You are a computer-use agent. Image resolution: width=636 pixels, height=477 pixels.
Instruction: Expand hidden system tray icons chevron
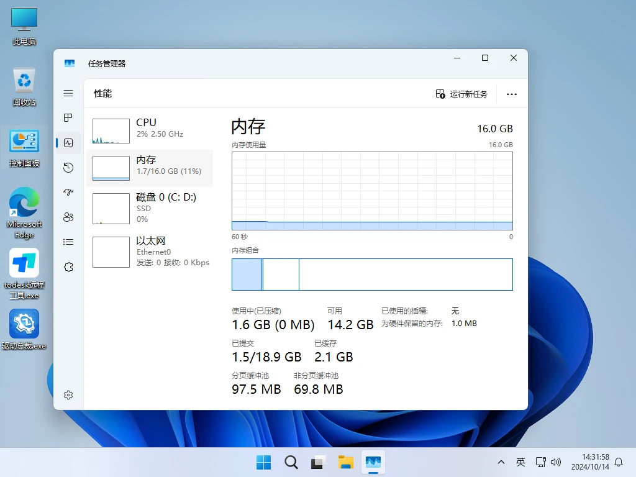click(501, 462)
